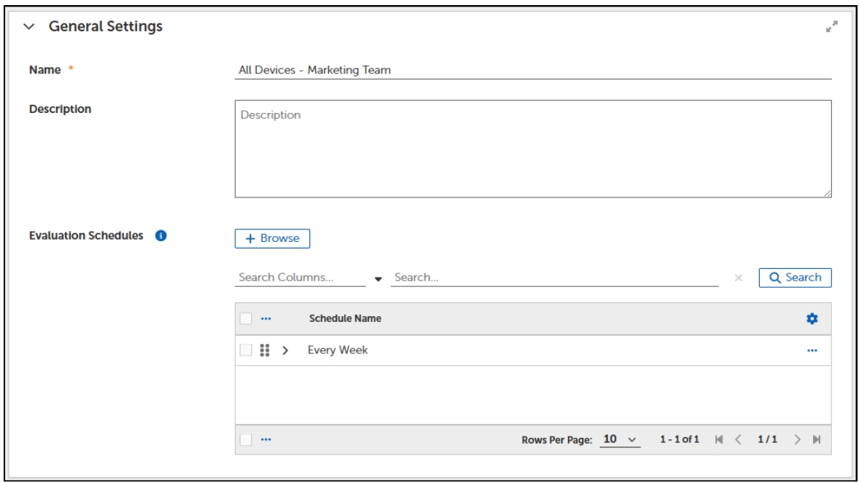Open the Search Columns dropdown
This screenshot has width=859, height=483.
pyautogui.click(x=378, y=278)
